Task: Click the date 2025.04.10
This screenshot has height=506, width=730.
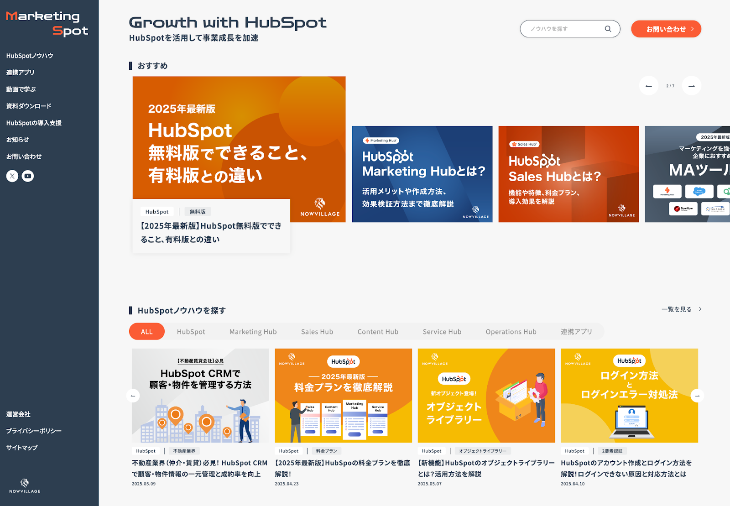Action: tap(573, 484)
